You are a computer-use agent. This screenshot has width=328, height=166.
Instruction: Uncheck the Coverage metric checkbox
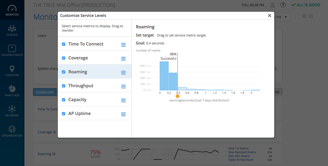pyautogui.click(x=64, y=58)
